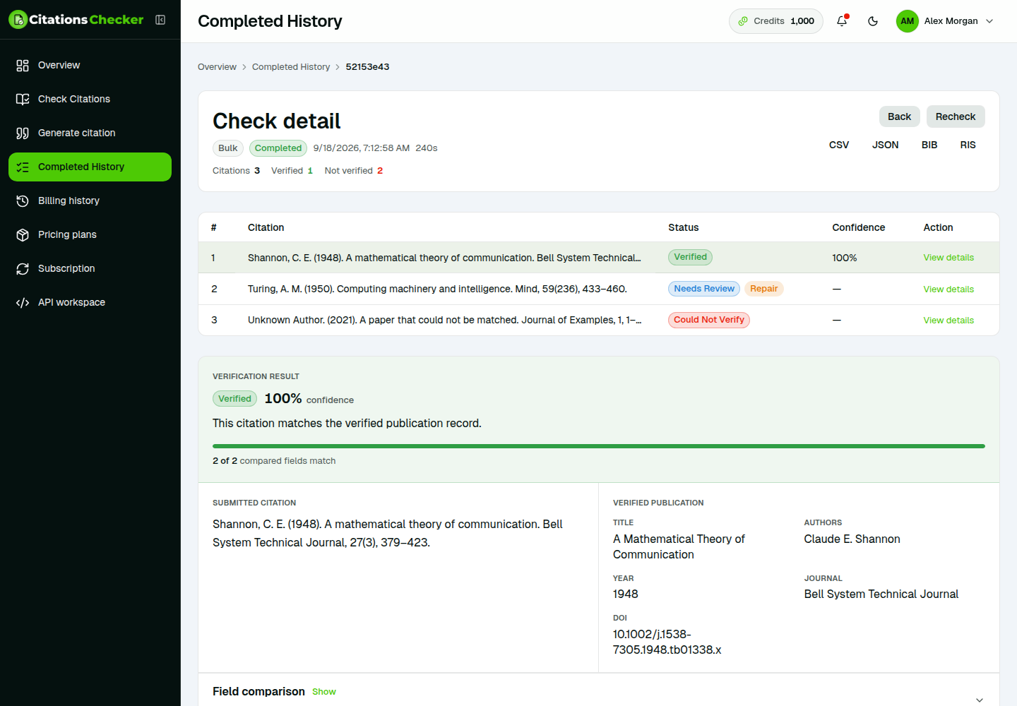Screen dimensions: 1017x706
Task: Expand the Field comparison section chevron
Action: tap(980, 700)
